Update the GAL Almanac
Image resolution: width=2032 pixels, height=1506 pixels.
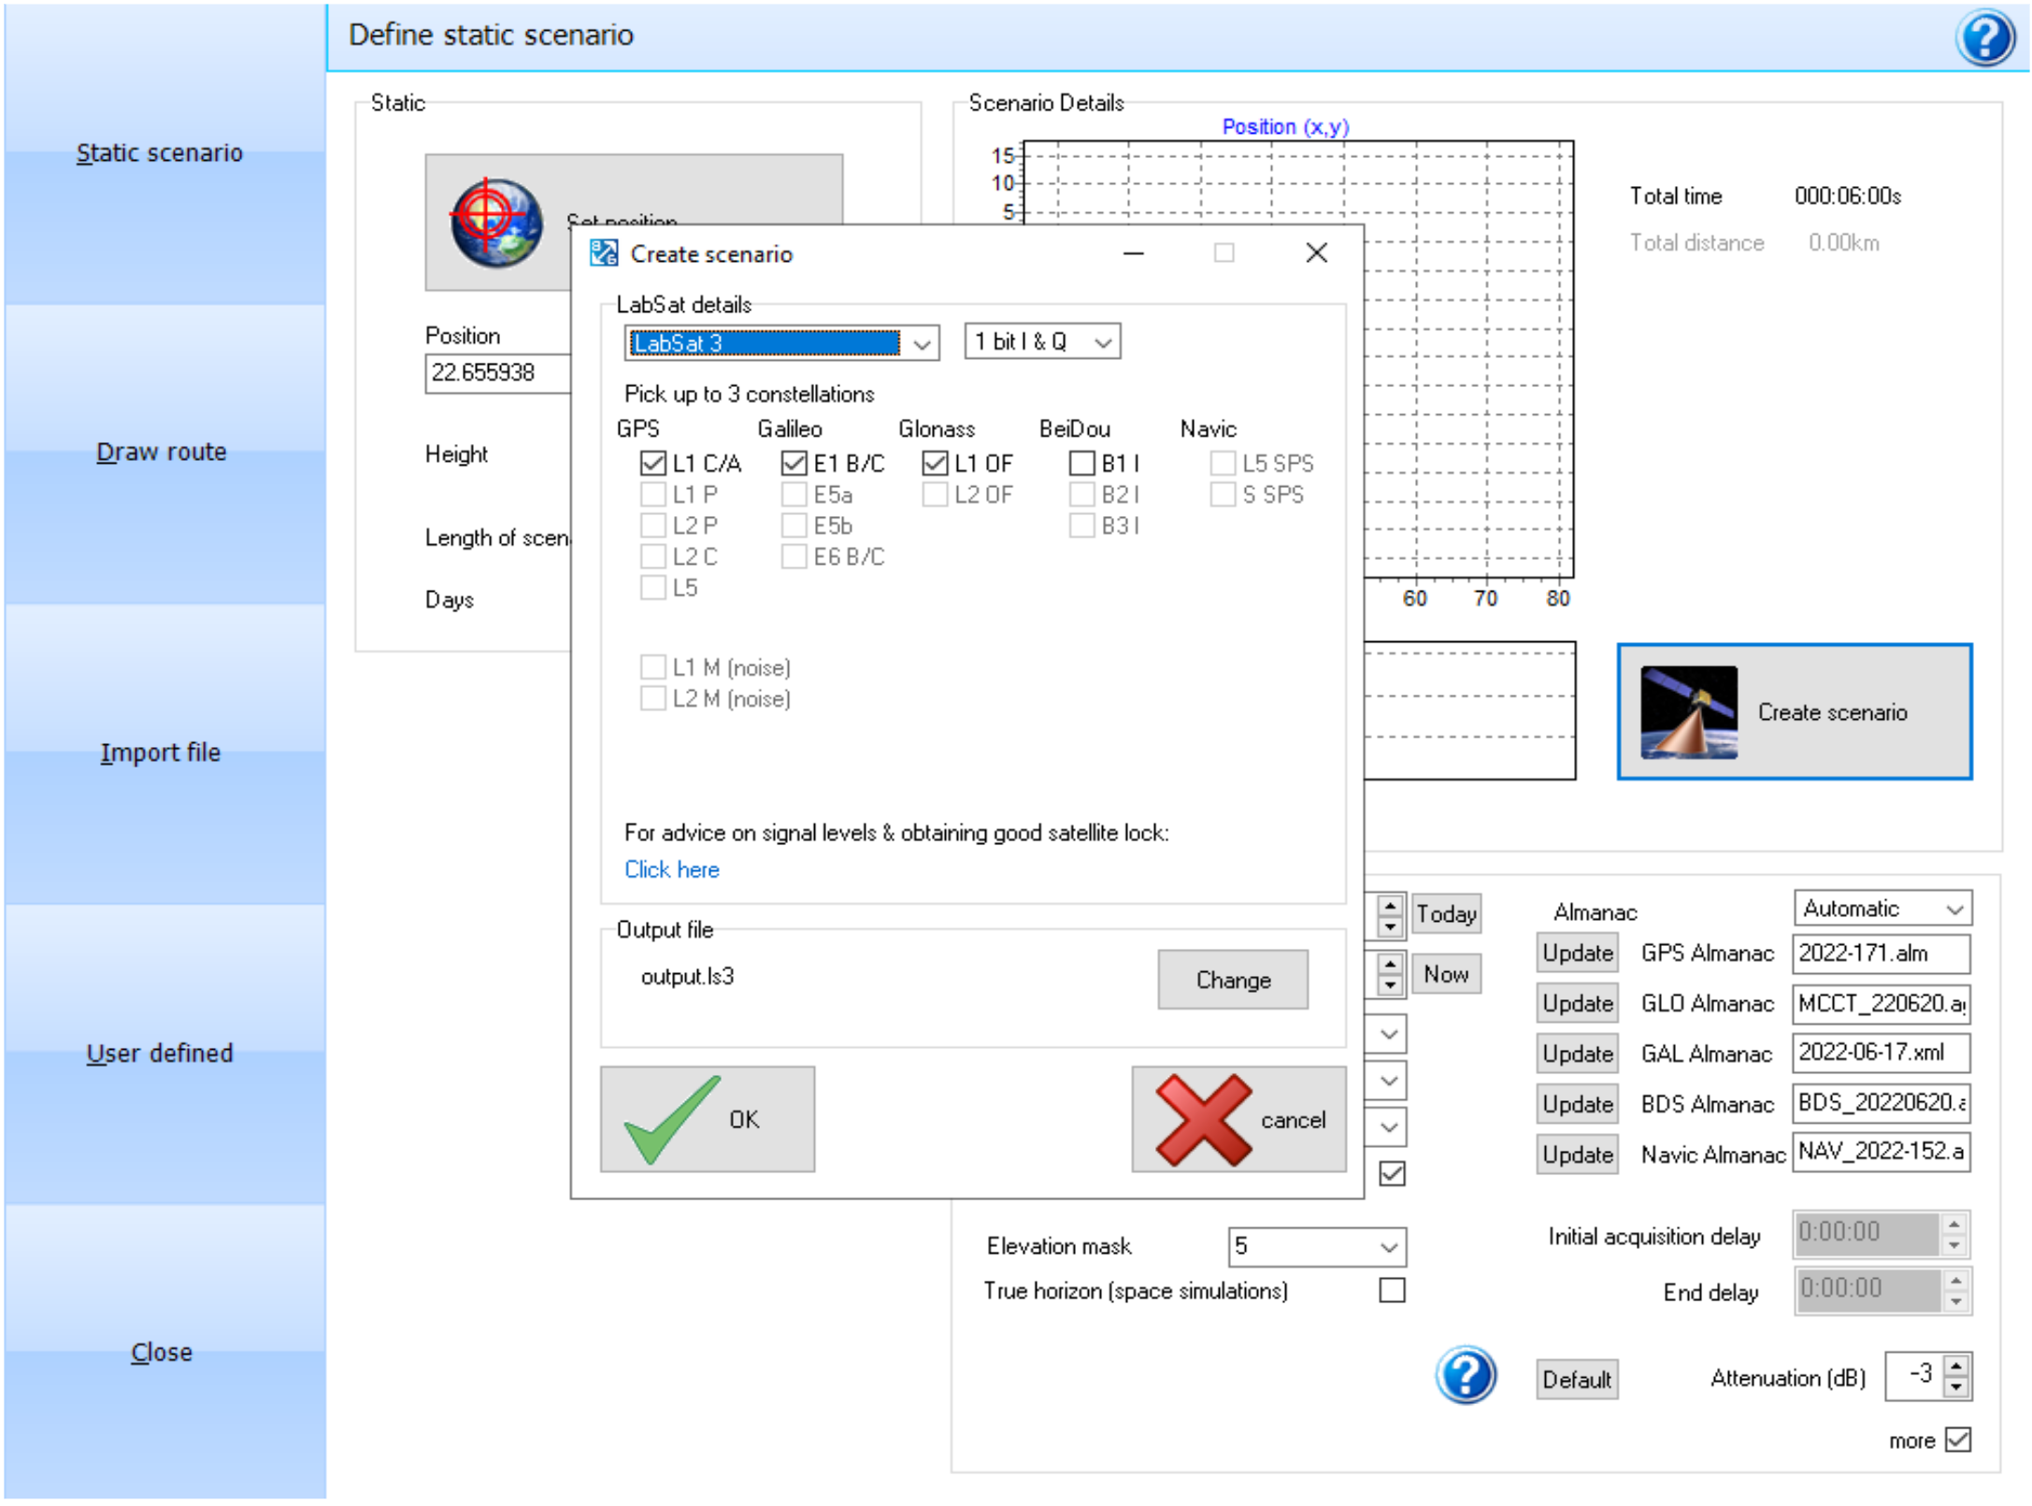pos(1578,1054)
